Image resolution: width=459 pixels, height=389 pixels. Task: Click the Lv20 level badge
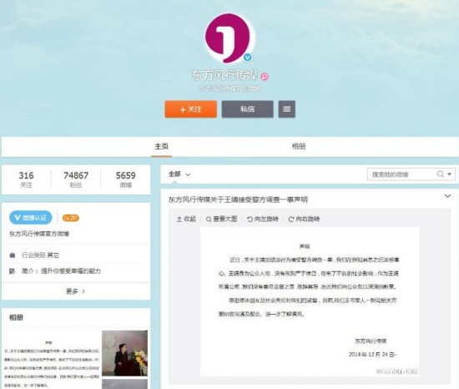point(71,218)
